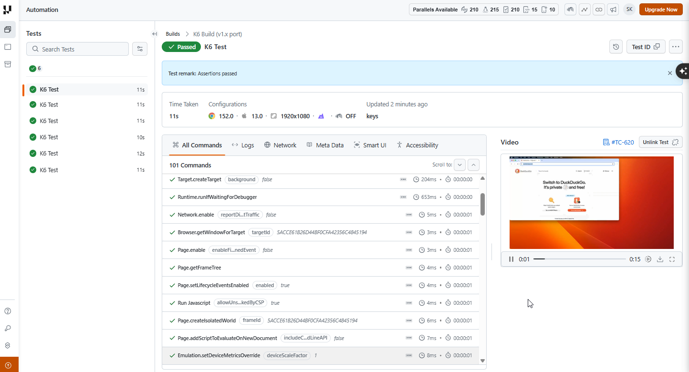Open the #TC-620 test case link
This screenshot has height=372, width=689.
pyautogui.click(x=619, y=142)
